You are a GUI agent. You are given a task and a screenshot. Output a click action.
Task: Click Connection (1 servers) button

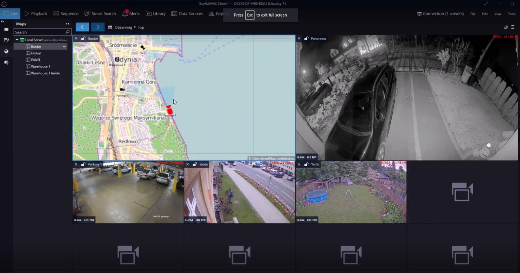(x=440, y=14)
